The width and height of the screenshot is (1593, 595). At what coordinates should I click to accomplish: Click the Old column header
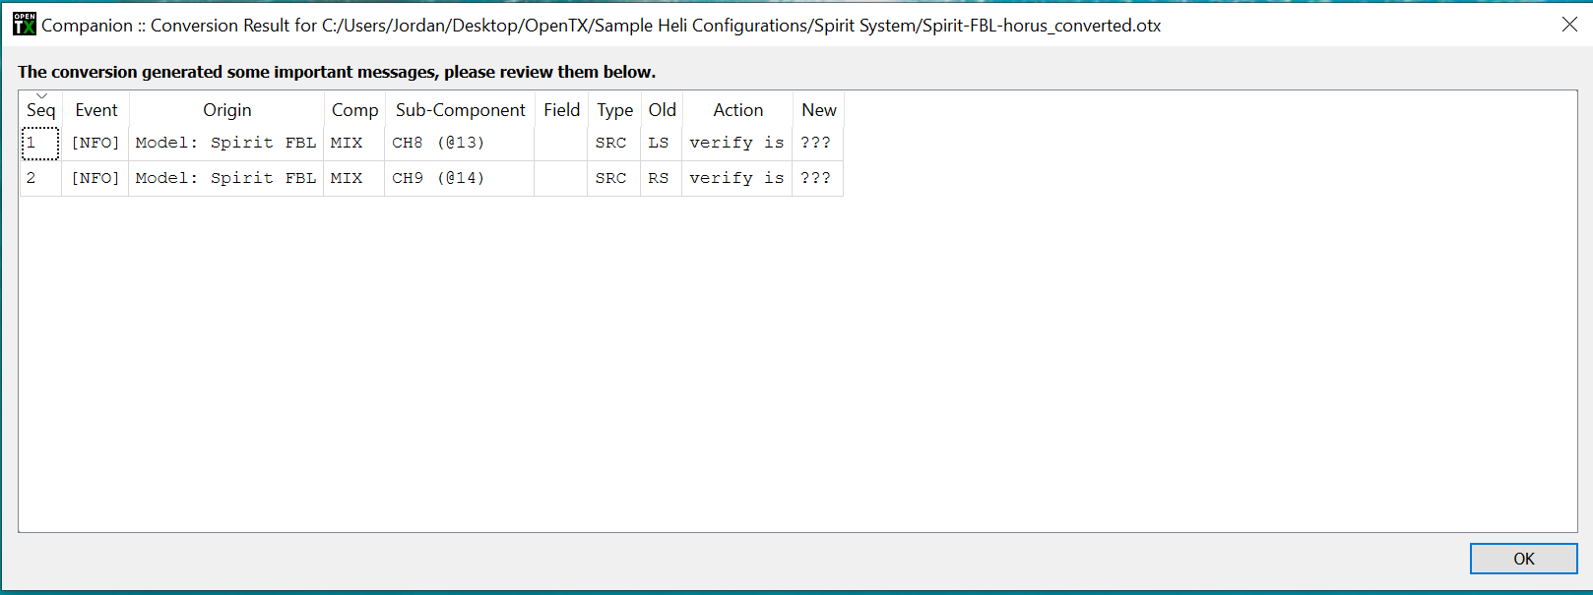tap(662, 110)
